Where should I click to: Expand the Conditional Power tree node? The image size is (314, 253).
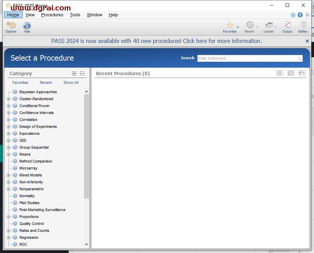pyautogui.click(x=8, y=106)
